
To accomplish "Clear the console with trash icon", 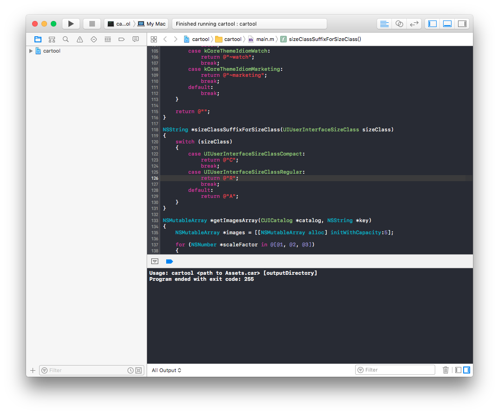I will 445,370.
